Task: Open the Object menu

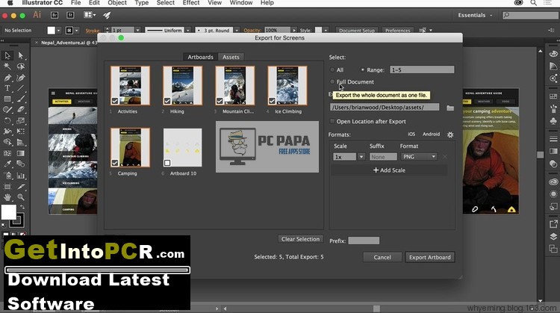Action: [117, 3]
